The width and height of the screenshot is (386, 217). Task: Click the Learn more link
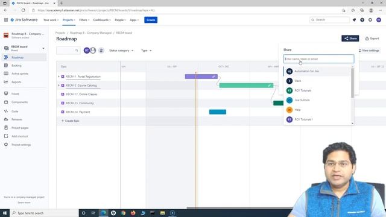point(24,203)
